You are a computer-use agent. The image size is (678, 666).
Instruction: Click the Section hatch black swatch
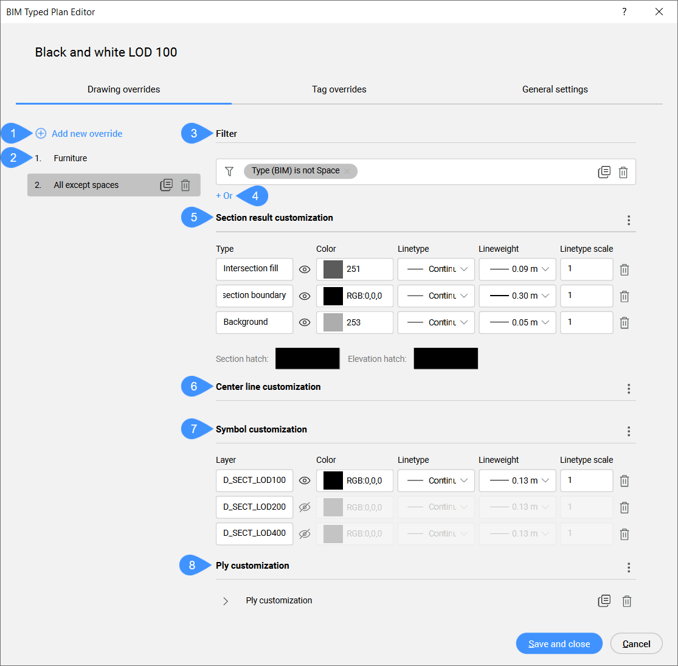pos(307,359)
